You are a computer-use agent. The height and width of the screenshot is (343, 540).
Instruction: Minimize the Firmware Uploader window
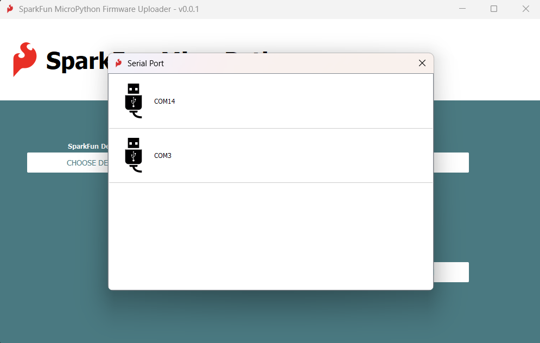pos(462,9)
